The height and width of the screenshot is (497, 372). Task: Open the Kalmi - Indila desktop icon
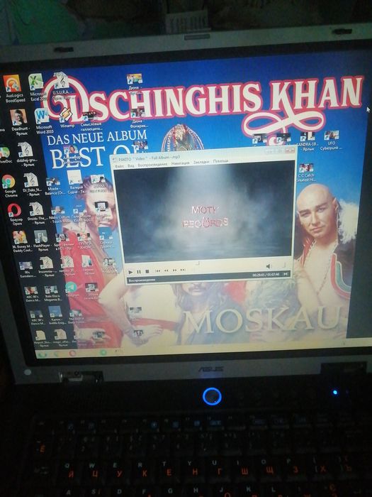56,316
